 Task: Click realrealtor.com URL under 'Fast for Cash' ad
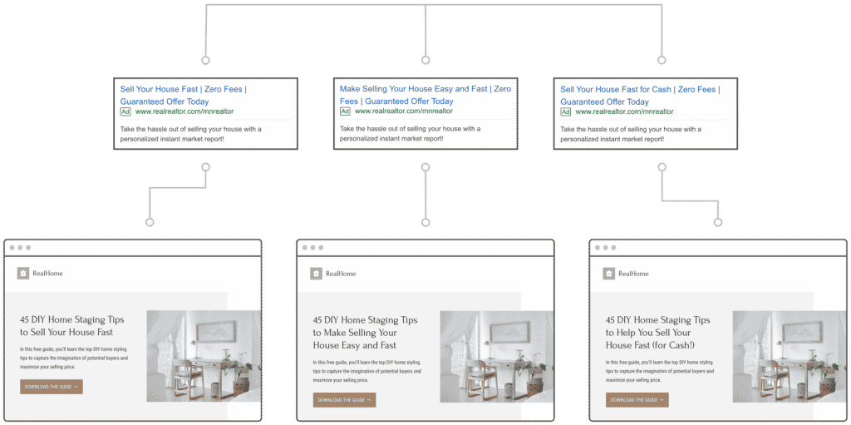tap(624, 111)
